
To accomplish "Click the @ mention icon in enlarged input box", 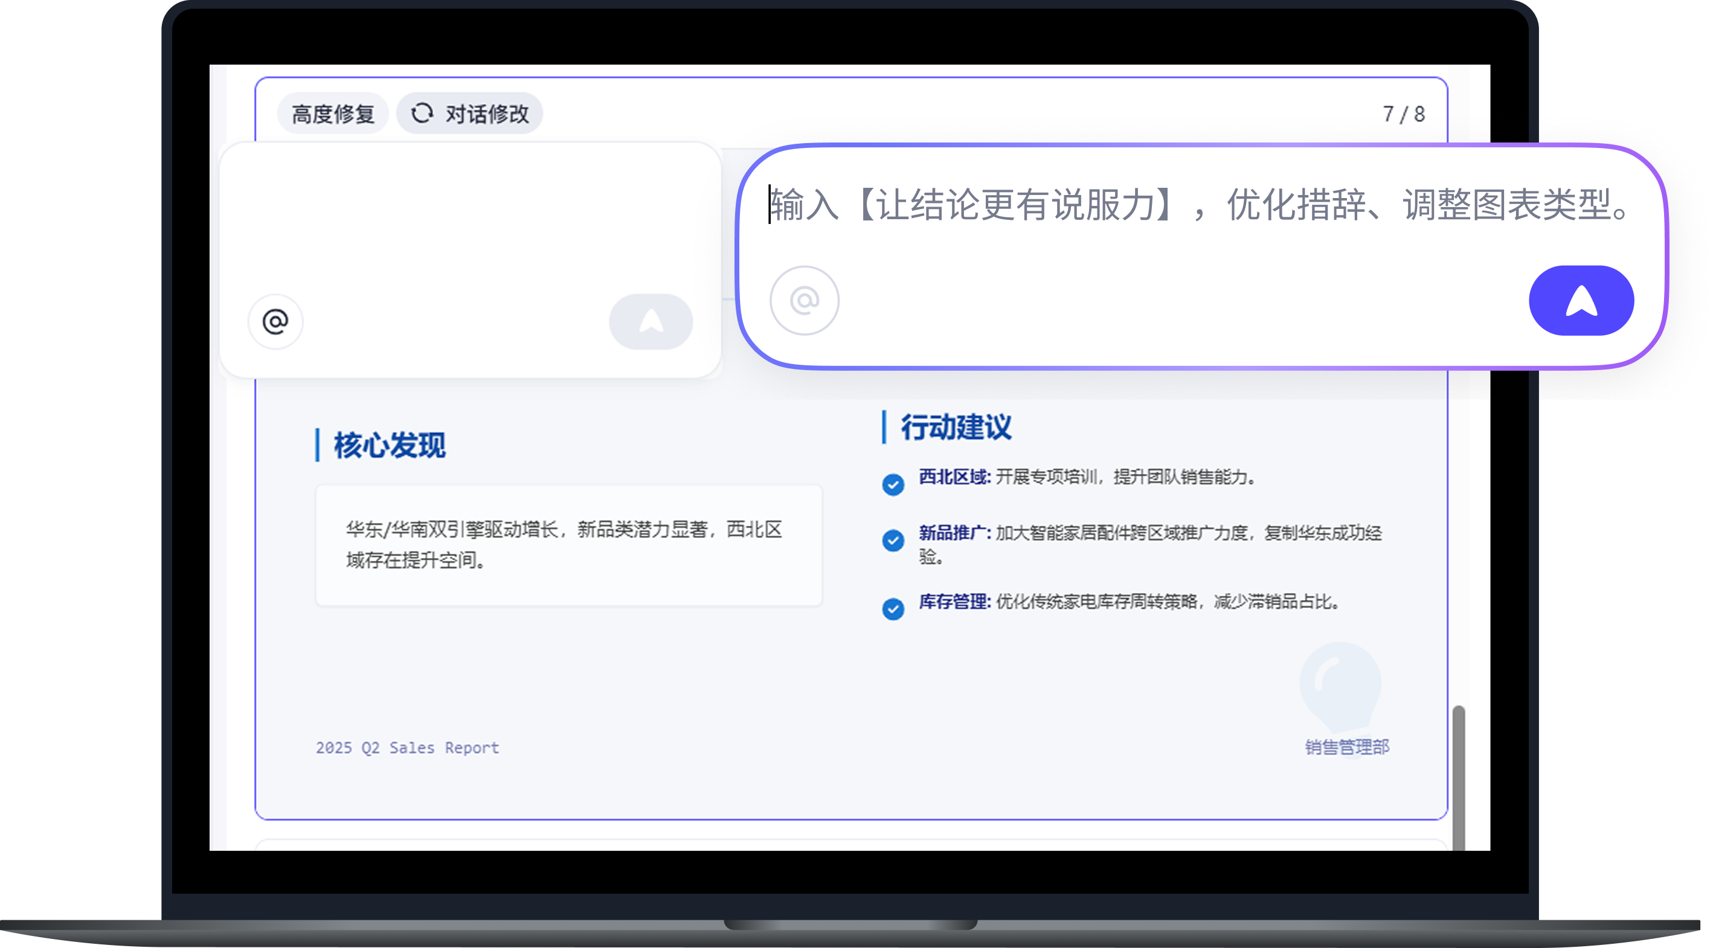I will pyautogui.click(x=805, y=301).
